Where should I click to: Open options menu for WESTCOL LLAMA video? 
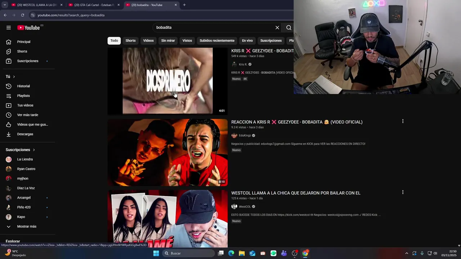tap(403, 192)
